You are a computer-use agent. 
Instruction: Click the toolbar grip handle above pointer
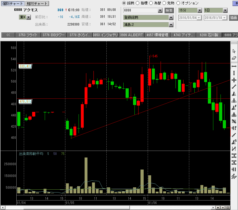coord(234,43)
